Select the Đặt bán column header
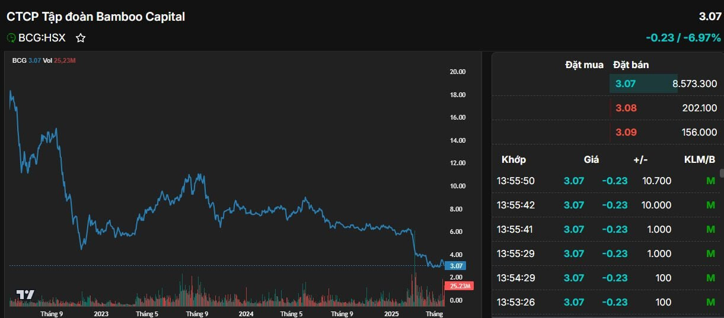 click(x=631, y=65)
